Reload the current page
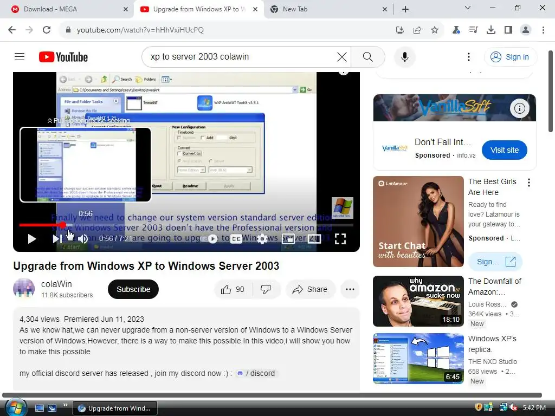555x416 pixels. (x=47, y=30)
